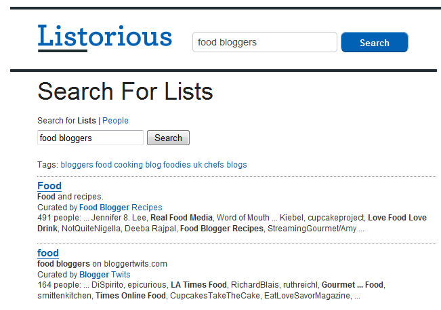This screenshot has width=441, height=310.
Task: Open the lowercase 'food' list result
Action: click(x=48, y=253)
